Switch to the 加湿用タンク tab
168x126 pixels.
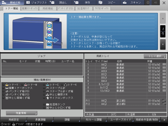click(x=84, y=8)
